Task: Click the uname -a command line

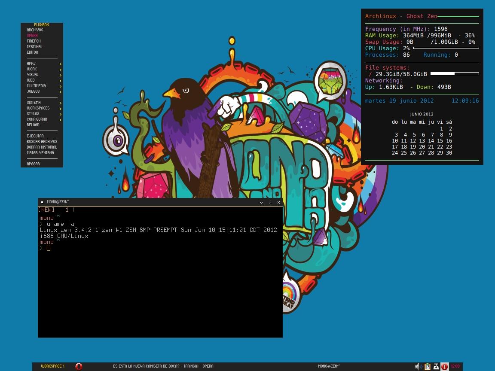Action: pyautogui.click(x=60, y=224)
